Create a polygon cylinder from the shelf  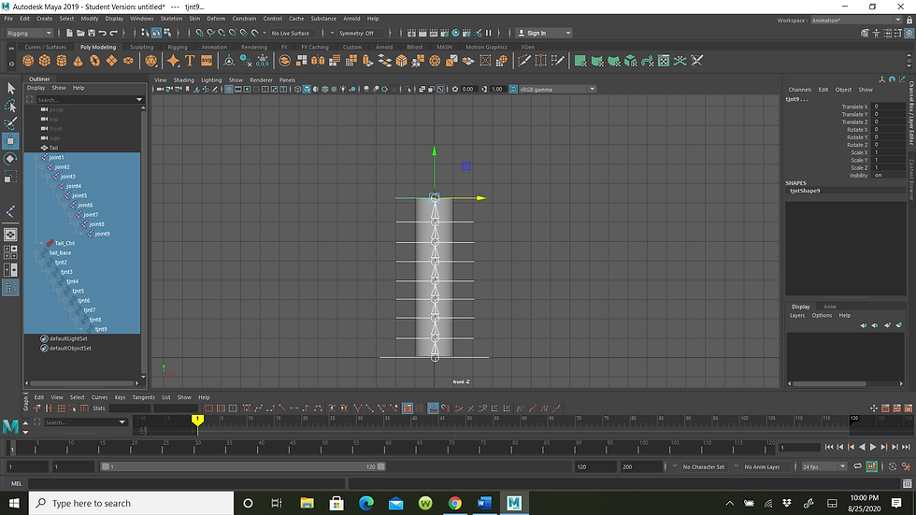62,61
